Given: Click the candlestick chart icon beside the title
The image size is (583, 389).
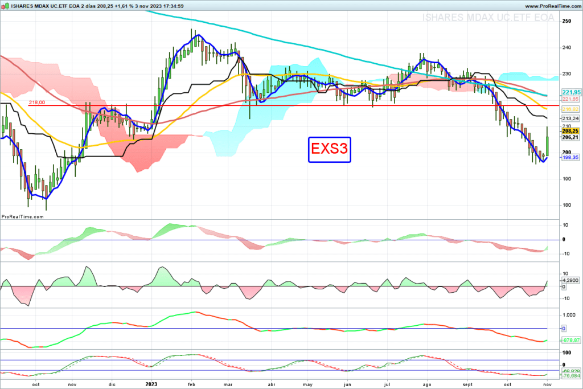Looking at the screenshot, I should pos(5,6).
